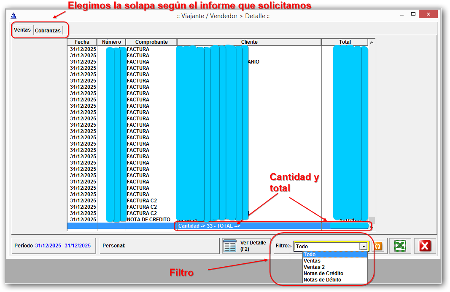Export the report with the Excel icon
Viewport: 450px width, 292px height.
click(x=400, y=246)
